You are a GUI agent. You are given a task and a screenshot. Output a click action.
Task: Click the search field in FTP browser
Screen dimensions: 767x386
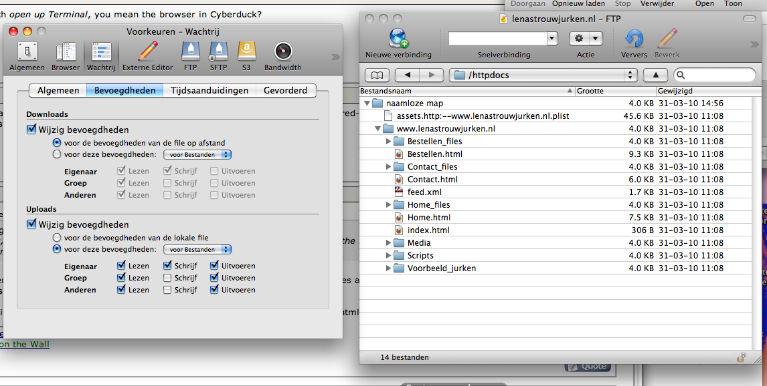pyautogui.click(x=715, y=75)
